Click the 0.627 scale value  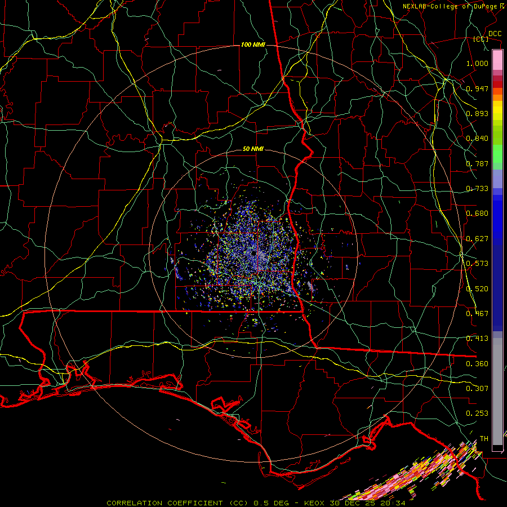[x=477, y=238]
